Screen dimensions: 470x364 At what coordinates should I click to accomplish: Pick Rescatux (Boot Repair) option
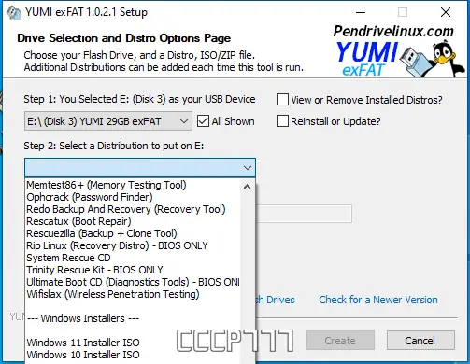coord(133,221)
